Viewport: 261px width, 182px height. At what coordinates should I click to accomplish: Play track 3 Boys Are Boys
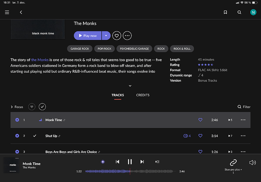[17, 152]
